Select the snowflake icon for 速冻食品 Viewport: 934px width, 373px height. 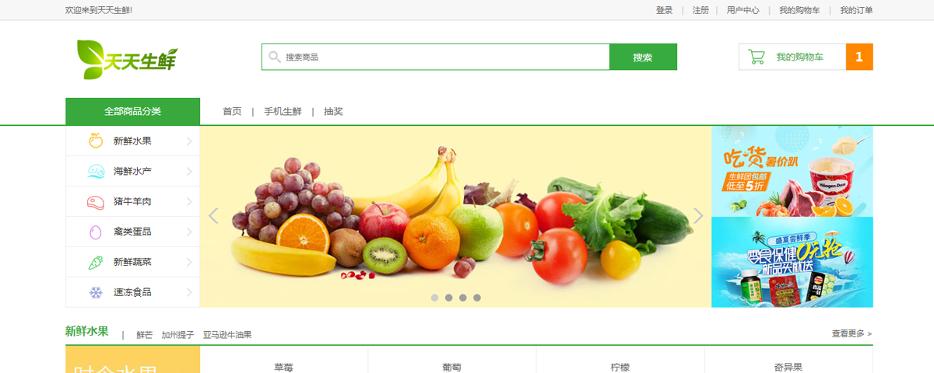pyautogui.click(x=96, y=292)
